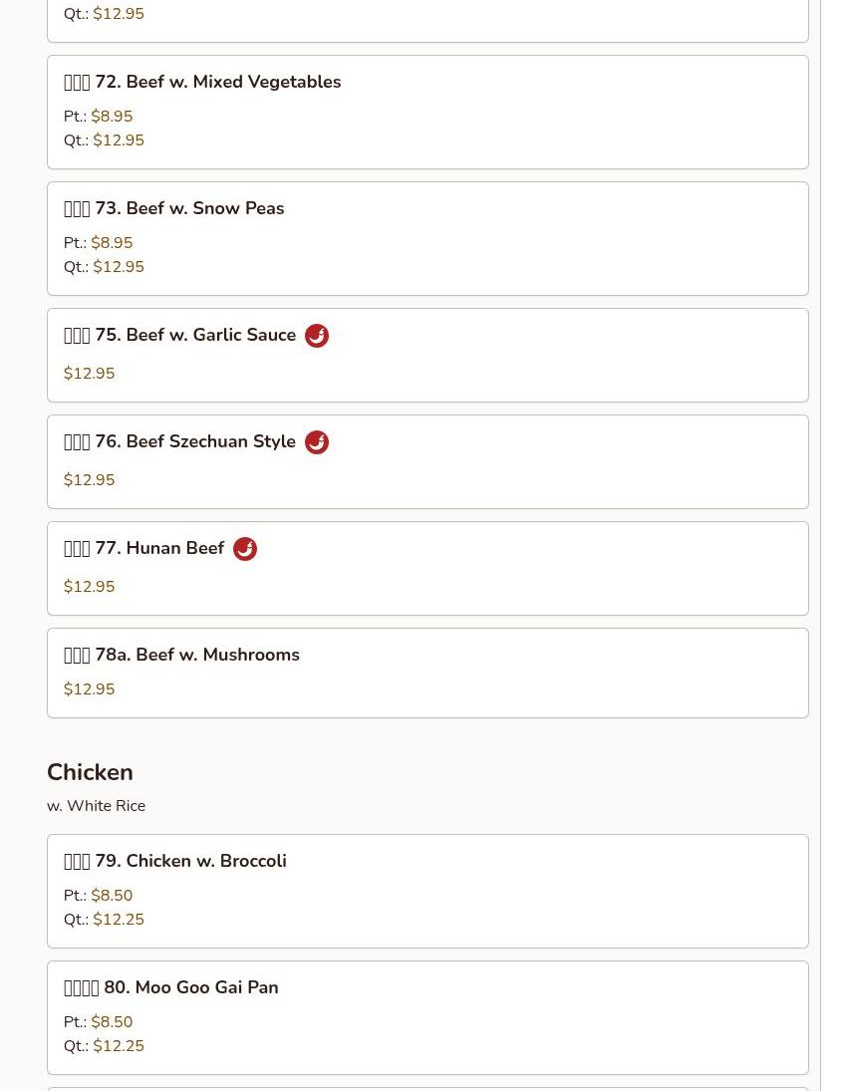Click Pt. $8.95 price for Beef w. Snow Peas

[x=98, y=243]
